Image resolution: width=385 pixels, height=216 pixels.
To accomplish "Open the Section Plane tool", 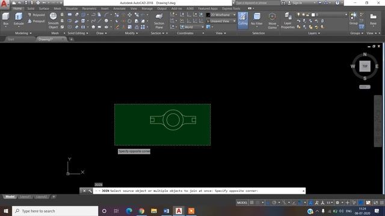I will (x=159, y=21).
